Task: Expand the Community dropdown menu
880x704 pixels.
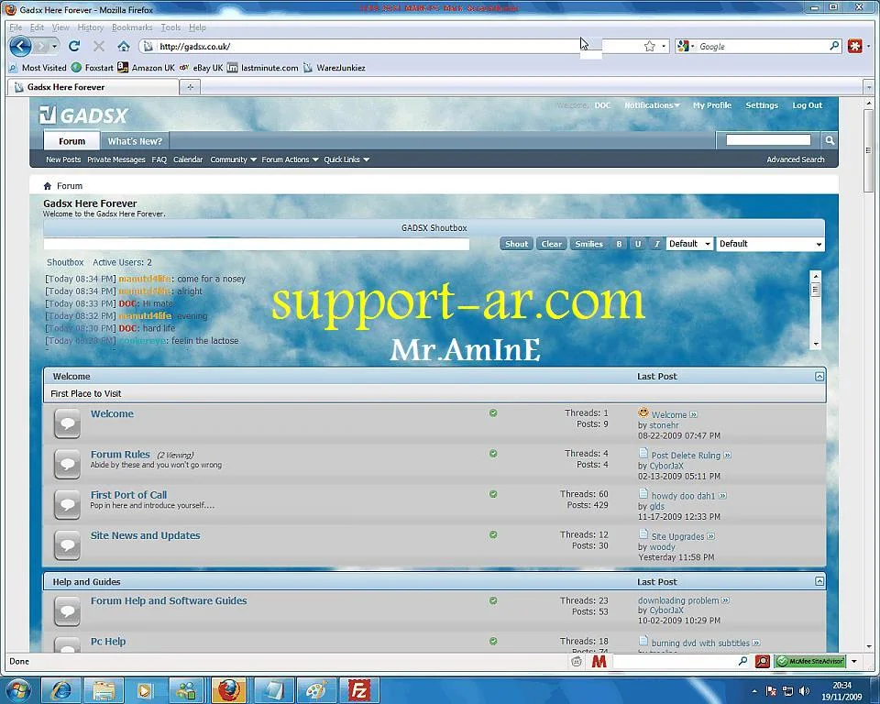Action: tap(233, 159)
